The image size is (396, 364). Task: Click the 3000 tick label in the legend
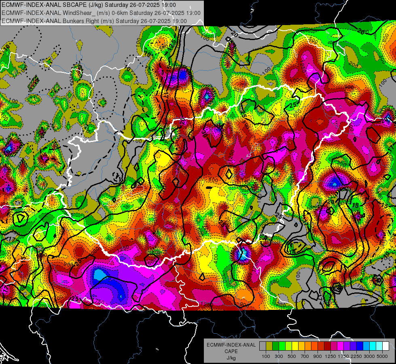369,356
